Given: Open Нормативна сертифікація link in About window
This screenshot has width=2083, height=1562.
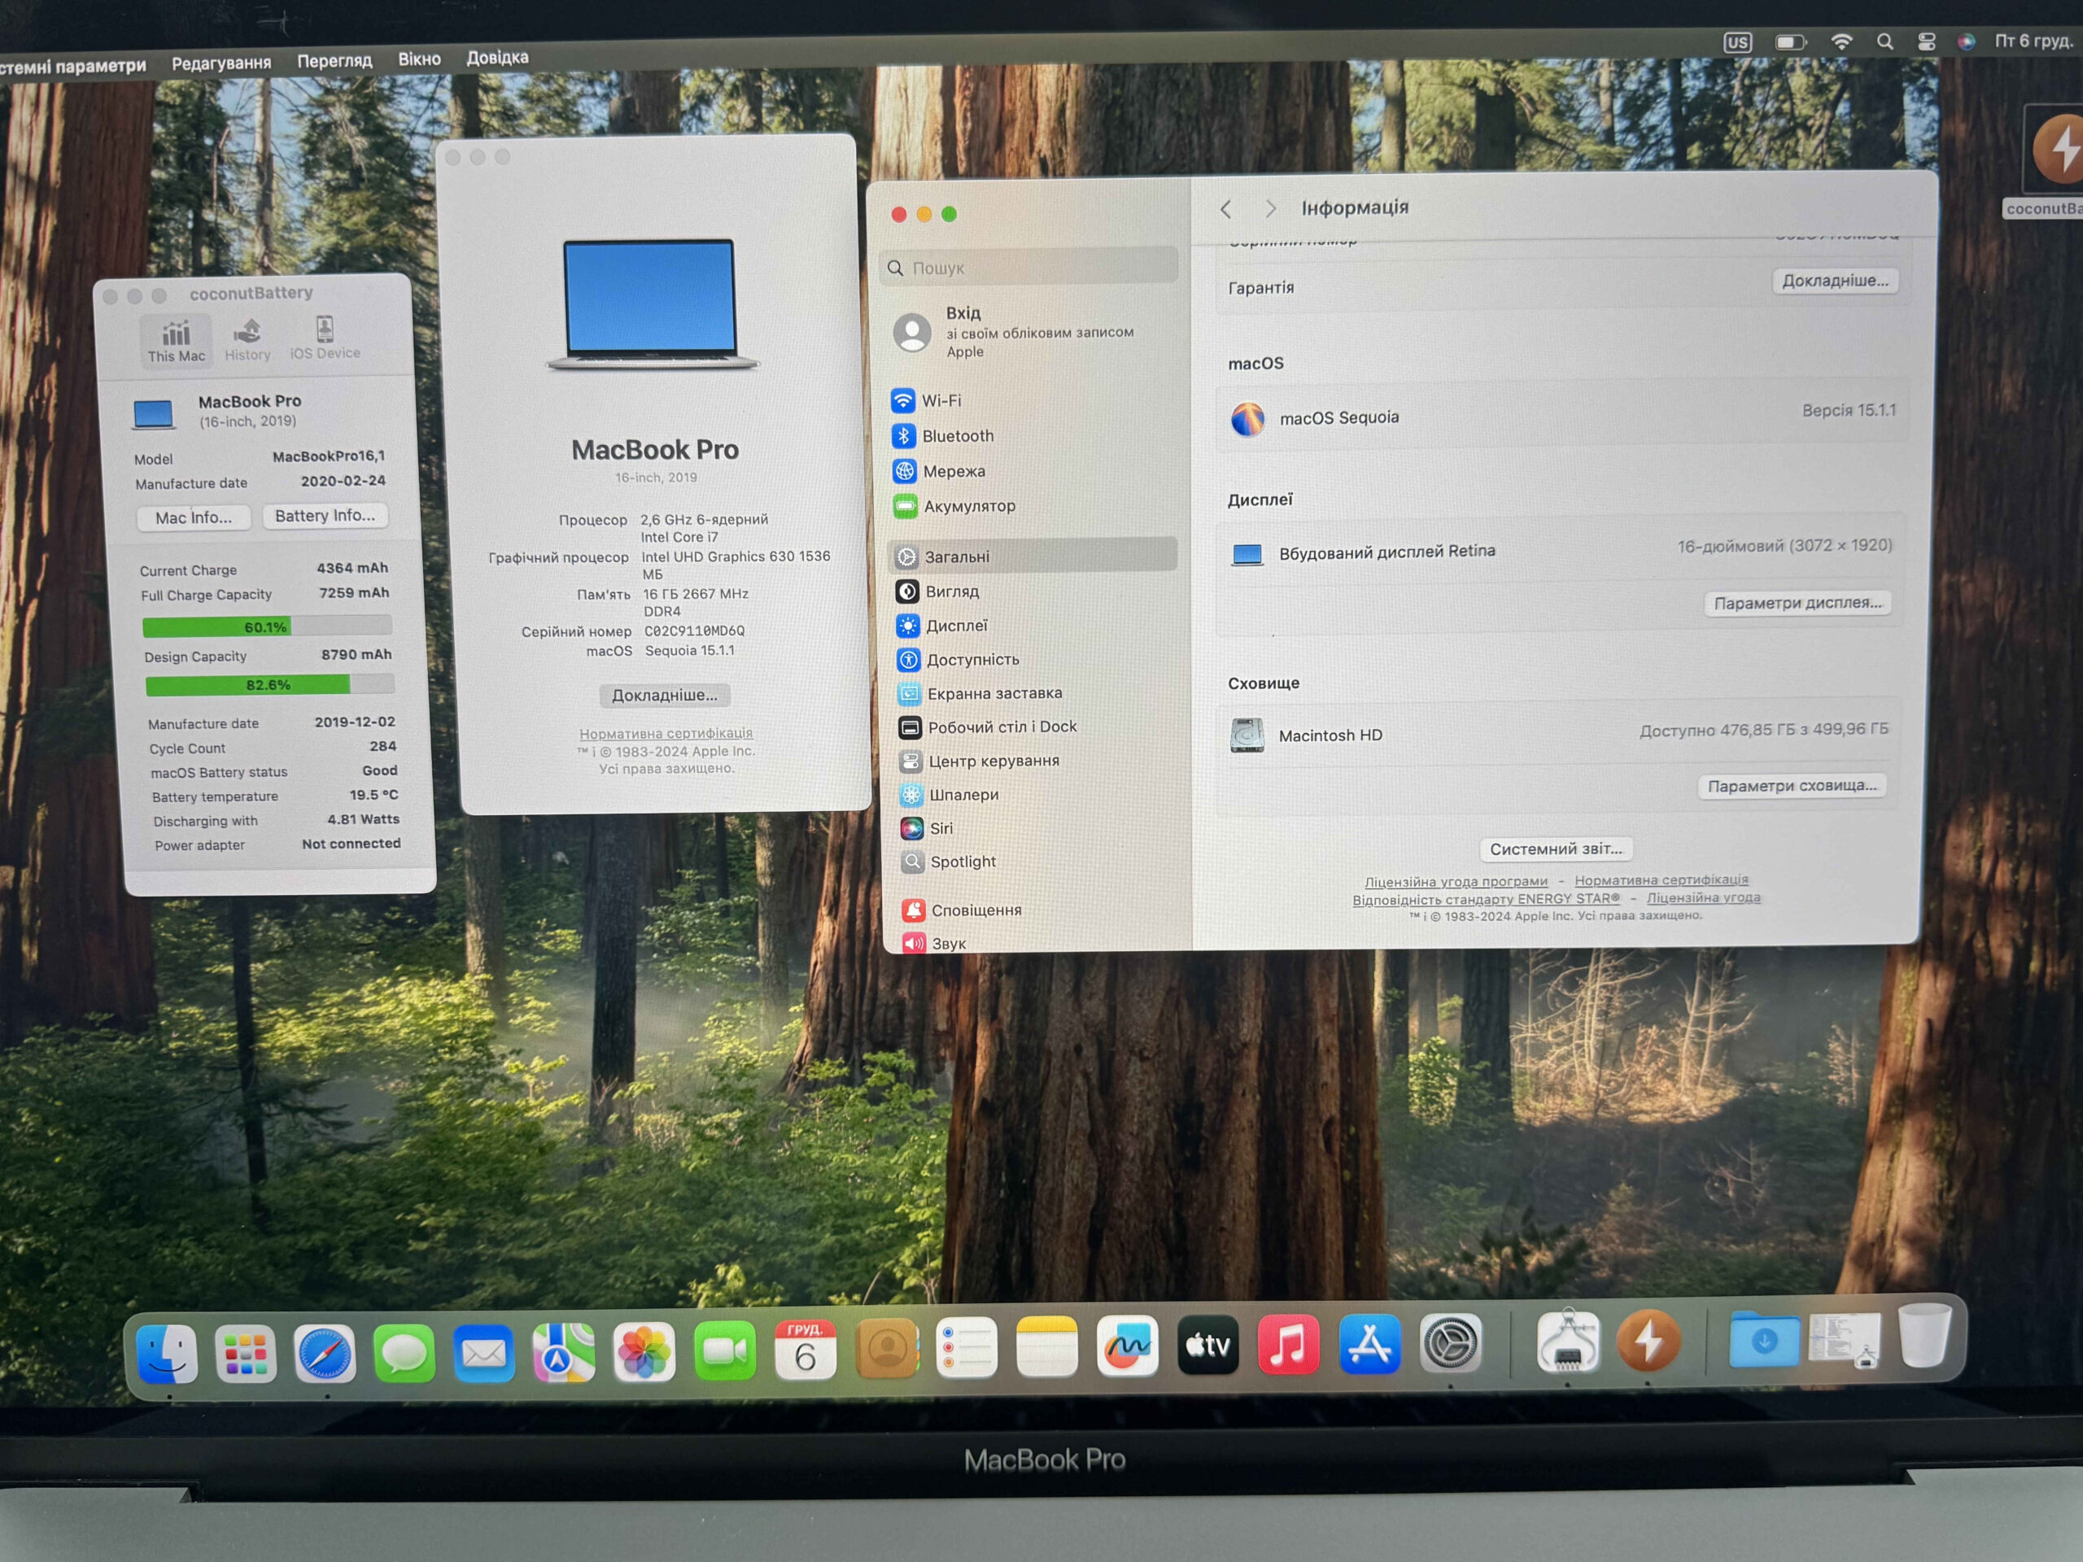Looking at the screenshot, I should point(666,732).
